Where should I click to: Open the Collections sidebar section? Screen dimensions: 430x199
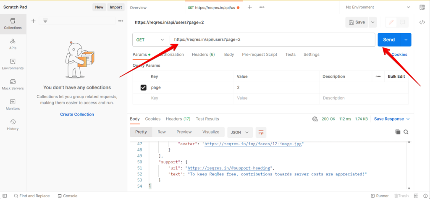click(x=13, y=24)
